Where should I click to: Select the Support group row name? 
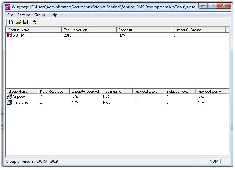click(18, 97)
